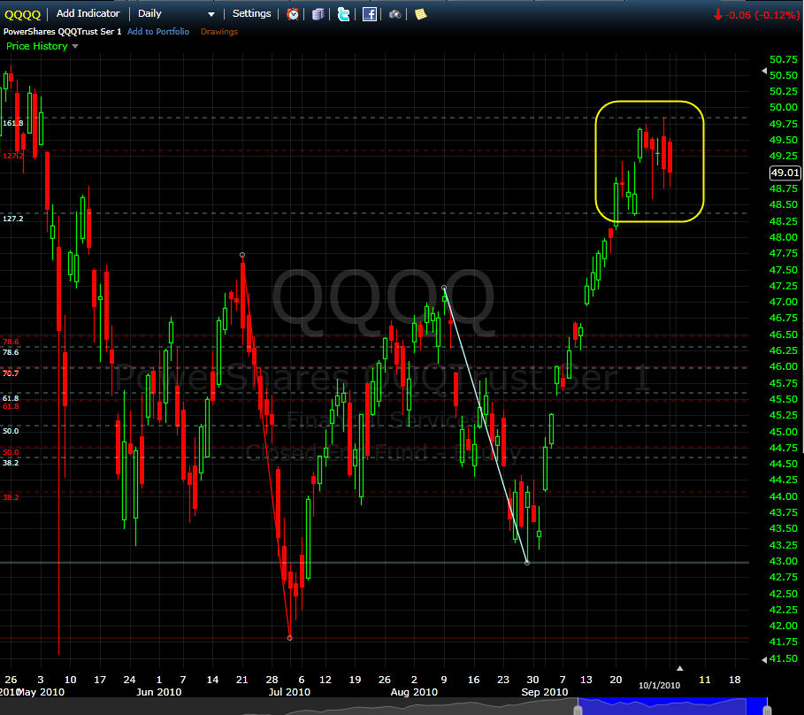Share the chart via the Facebook icon

pos(369,14)
